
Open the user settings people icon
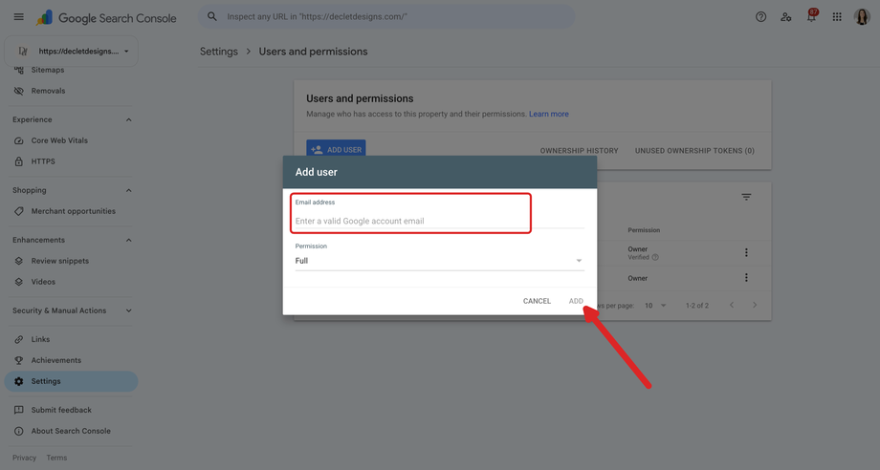pos(785,17)
